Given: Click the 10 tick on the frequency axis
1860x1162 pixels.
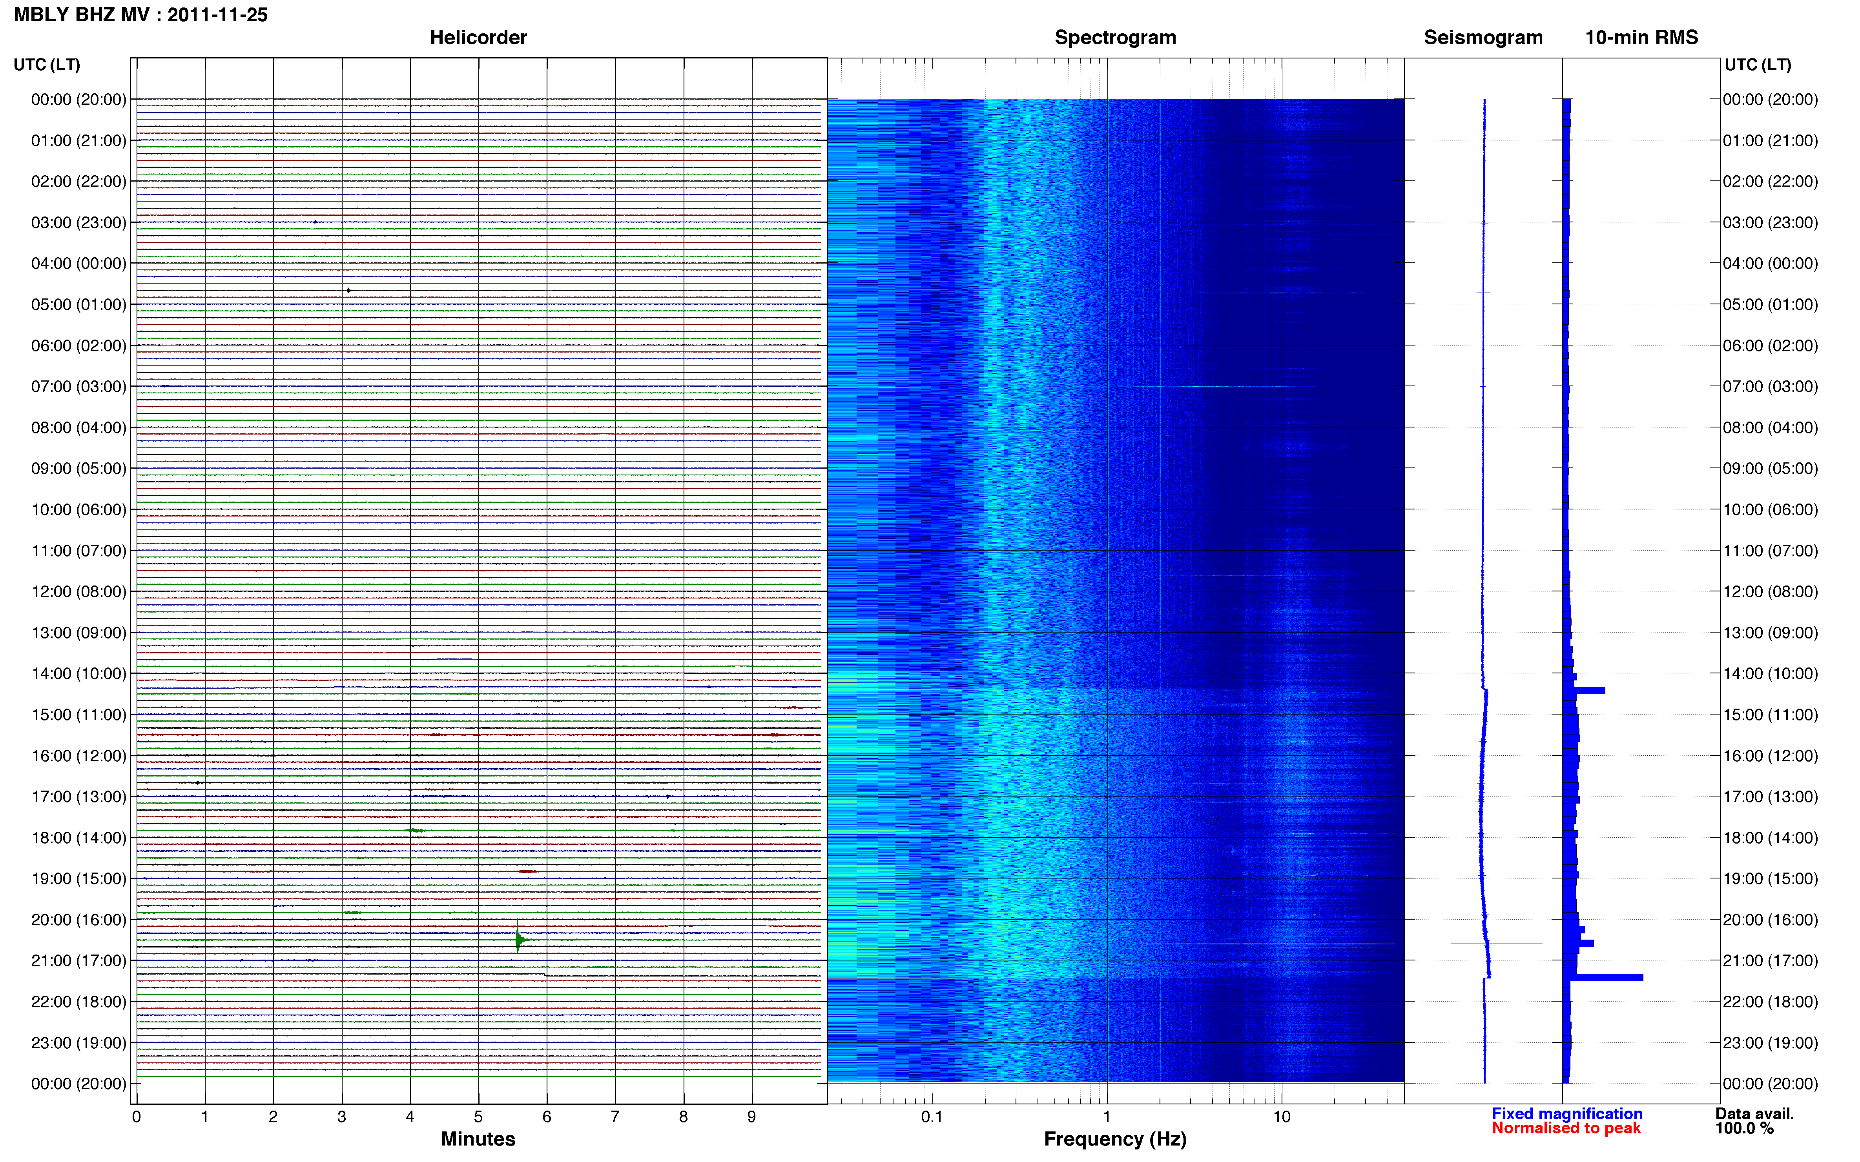Looking at the screenshot, I should 1282,1117.
